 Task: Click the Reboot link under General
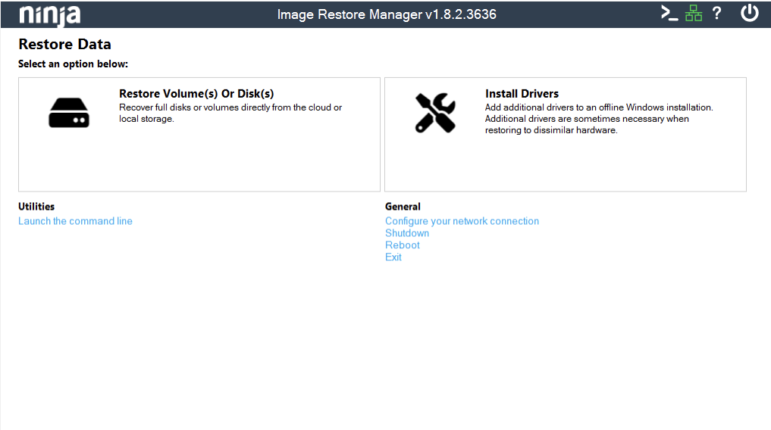click(403, 245)
